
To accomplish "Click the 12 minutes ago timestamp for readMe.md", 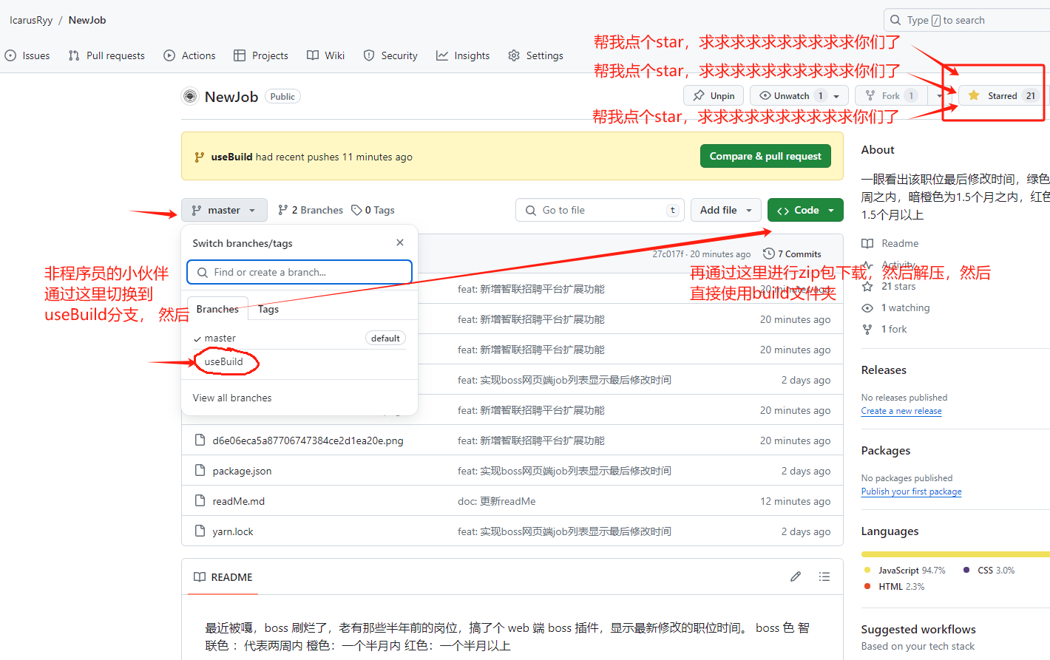I will 795,501.
